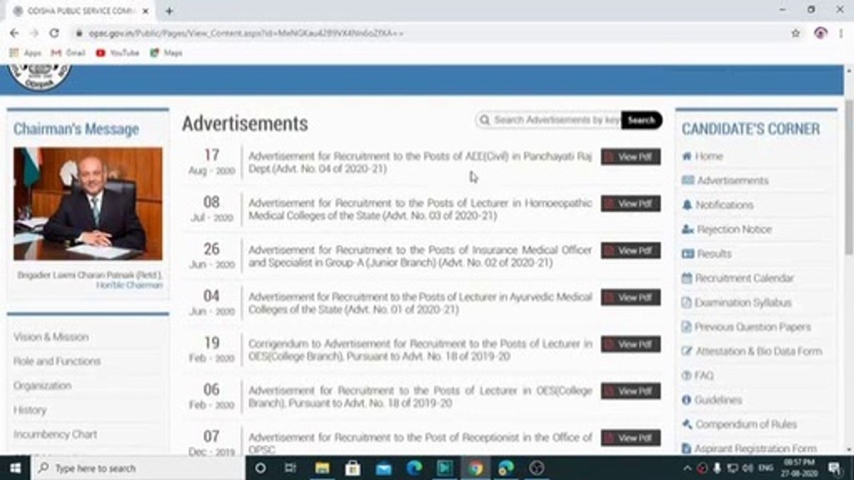The width and height of the screenshot is (854, 480).
Task: Click the Cortana circle in taskbar
Action: pos(260,468)
